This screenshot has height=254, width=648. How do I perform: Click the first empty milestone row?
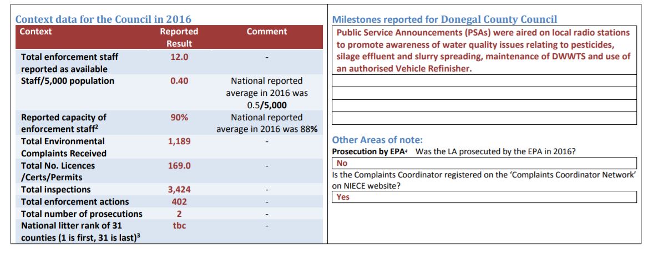point(484,81)
